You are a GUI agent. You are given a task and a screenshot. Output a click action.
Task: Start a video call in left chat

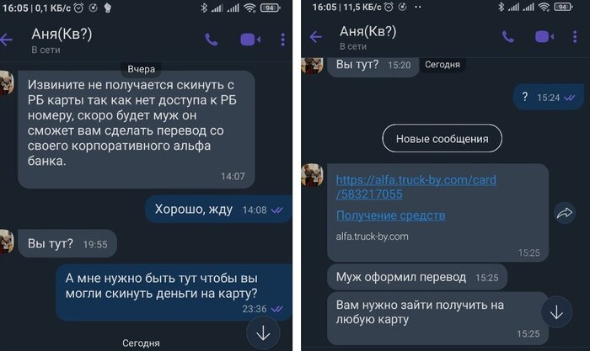coord(250,40)
